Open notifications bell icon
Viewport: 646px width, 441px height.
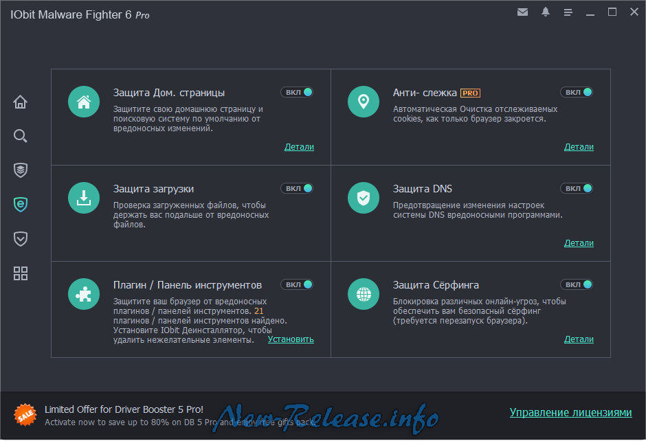click(x=546, y=12)
